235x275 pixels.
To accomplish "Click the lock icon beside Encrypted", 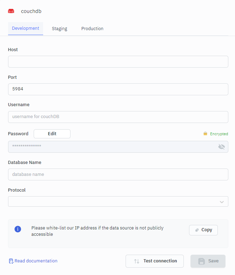I will (x=205, y=134).
